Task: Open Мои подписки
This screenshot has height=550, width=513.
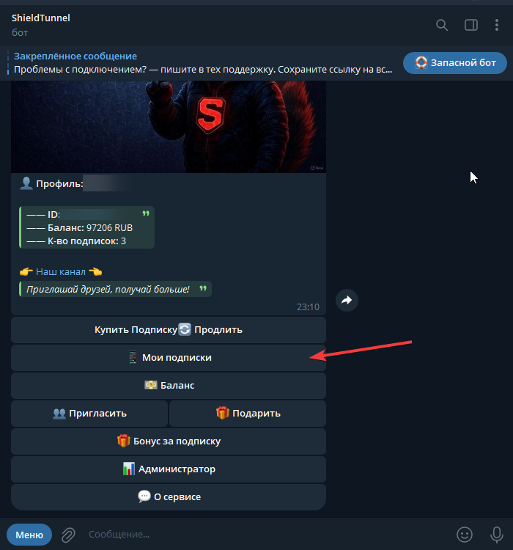Action: coord(169,358)
